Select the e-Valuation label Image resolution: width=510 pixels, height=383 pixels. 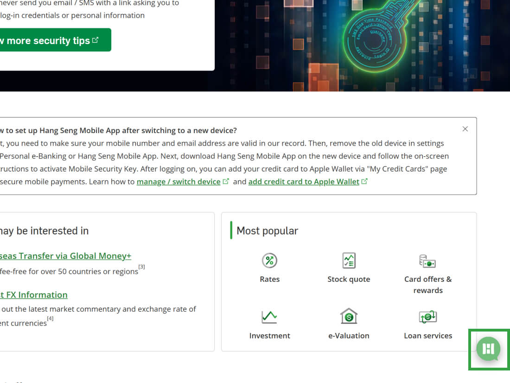coord(349,336)
